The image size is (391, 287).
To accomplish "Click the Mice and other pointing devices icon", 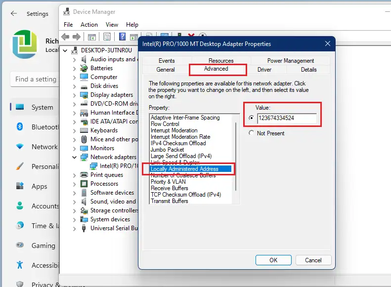I will point(84,139).
